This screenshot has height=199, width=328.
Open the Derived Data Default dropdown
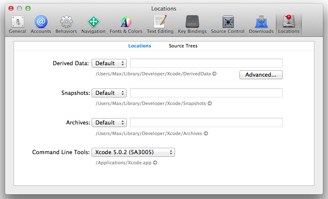click(x=109, y=64)
